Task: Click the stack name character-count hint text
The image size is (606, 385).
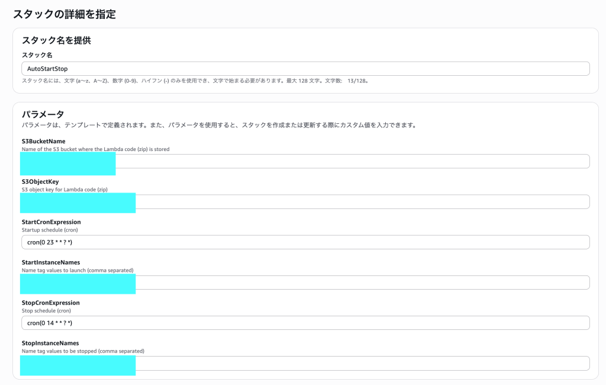Action: tap(195, 81)
